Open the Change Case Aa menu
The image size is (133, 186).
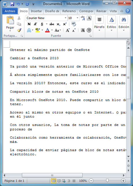(x=58, y=30)
